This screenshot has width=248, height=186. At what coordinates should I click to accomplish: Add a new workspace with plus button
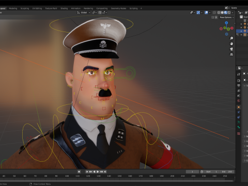pyautogui.click(x=141, y=8)
